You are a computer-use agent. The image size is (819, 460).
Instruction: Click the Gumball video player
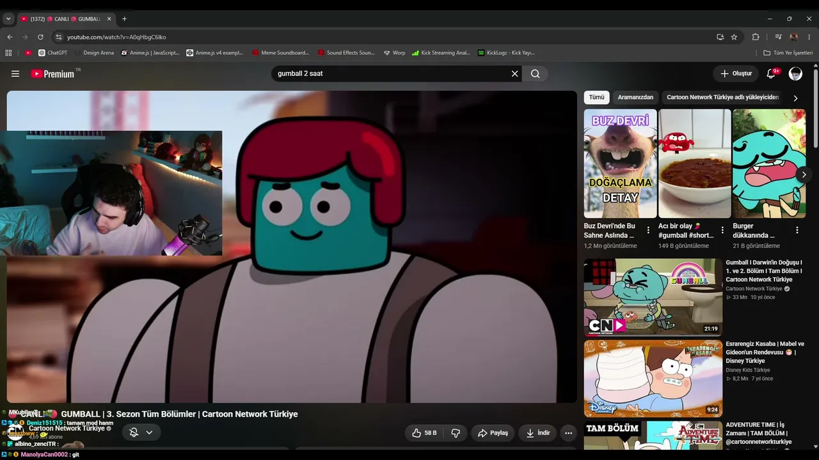pos(292,247)
